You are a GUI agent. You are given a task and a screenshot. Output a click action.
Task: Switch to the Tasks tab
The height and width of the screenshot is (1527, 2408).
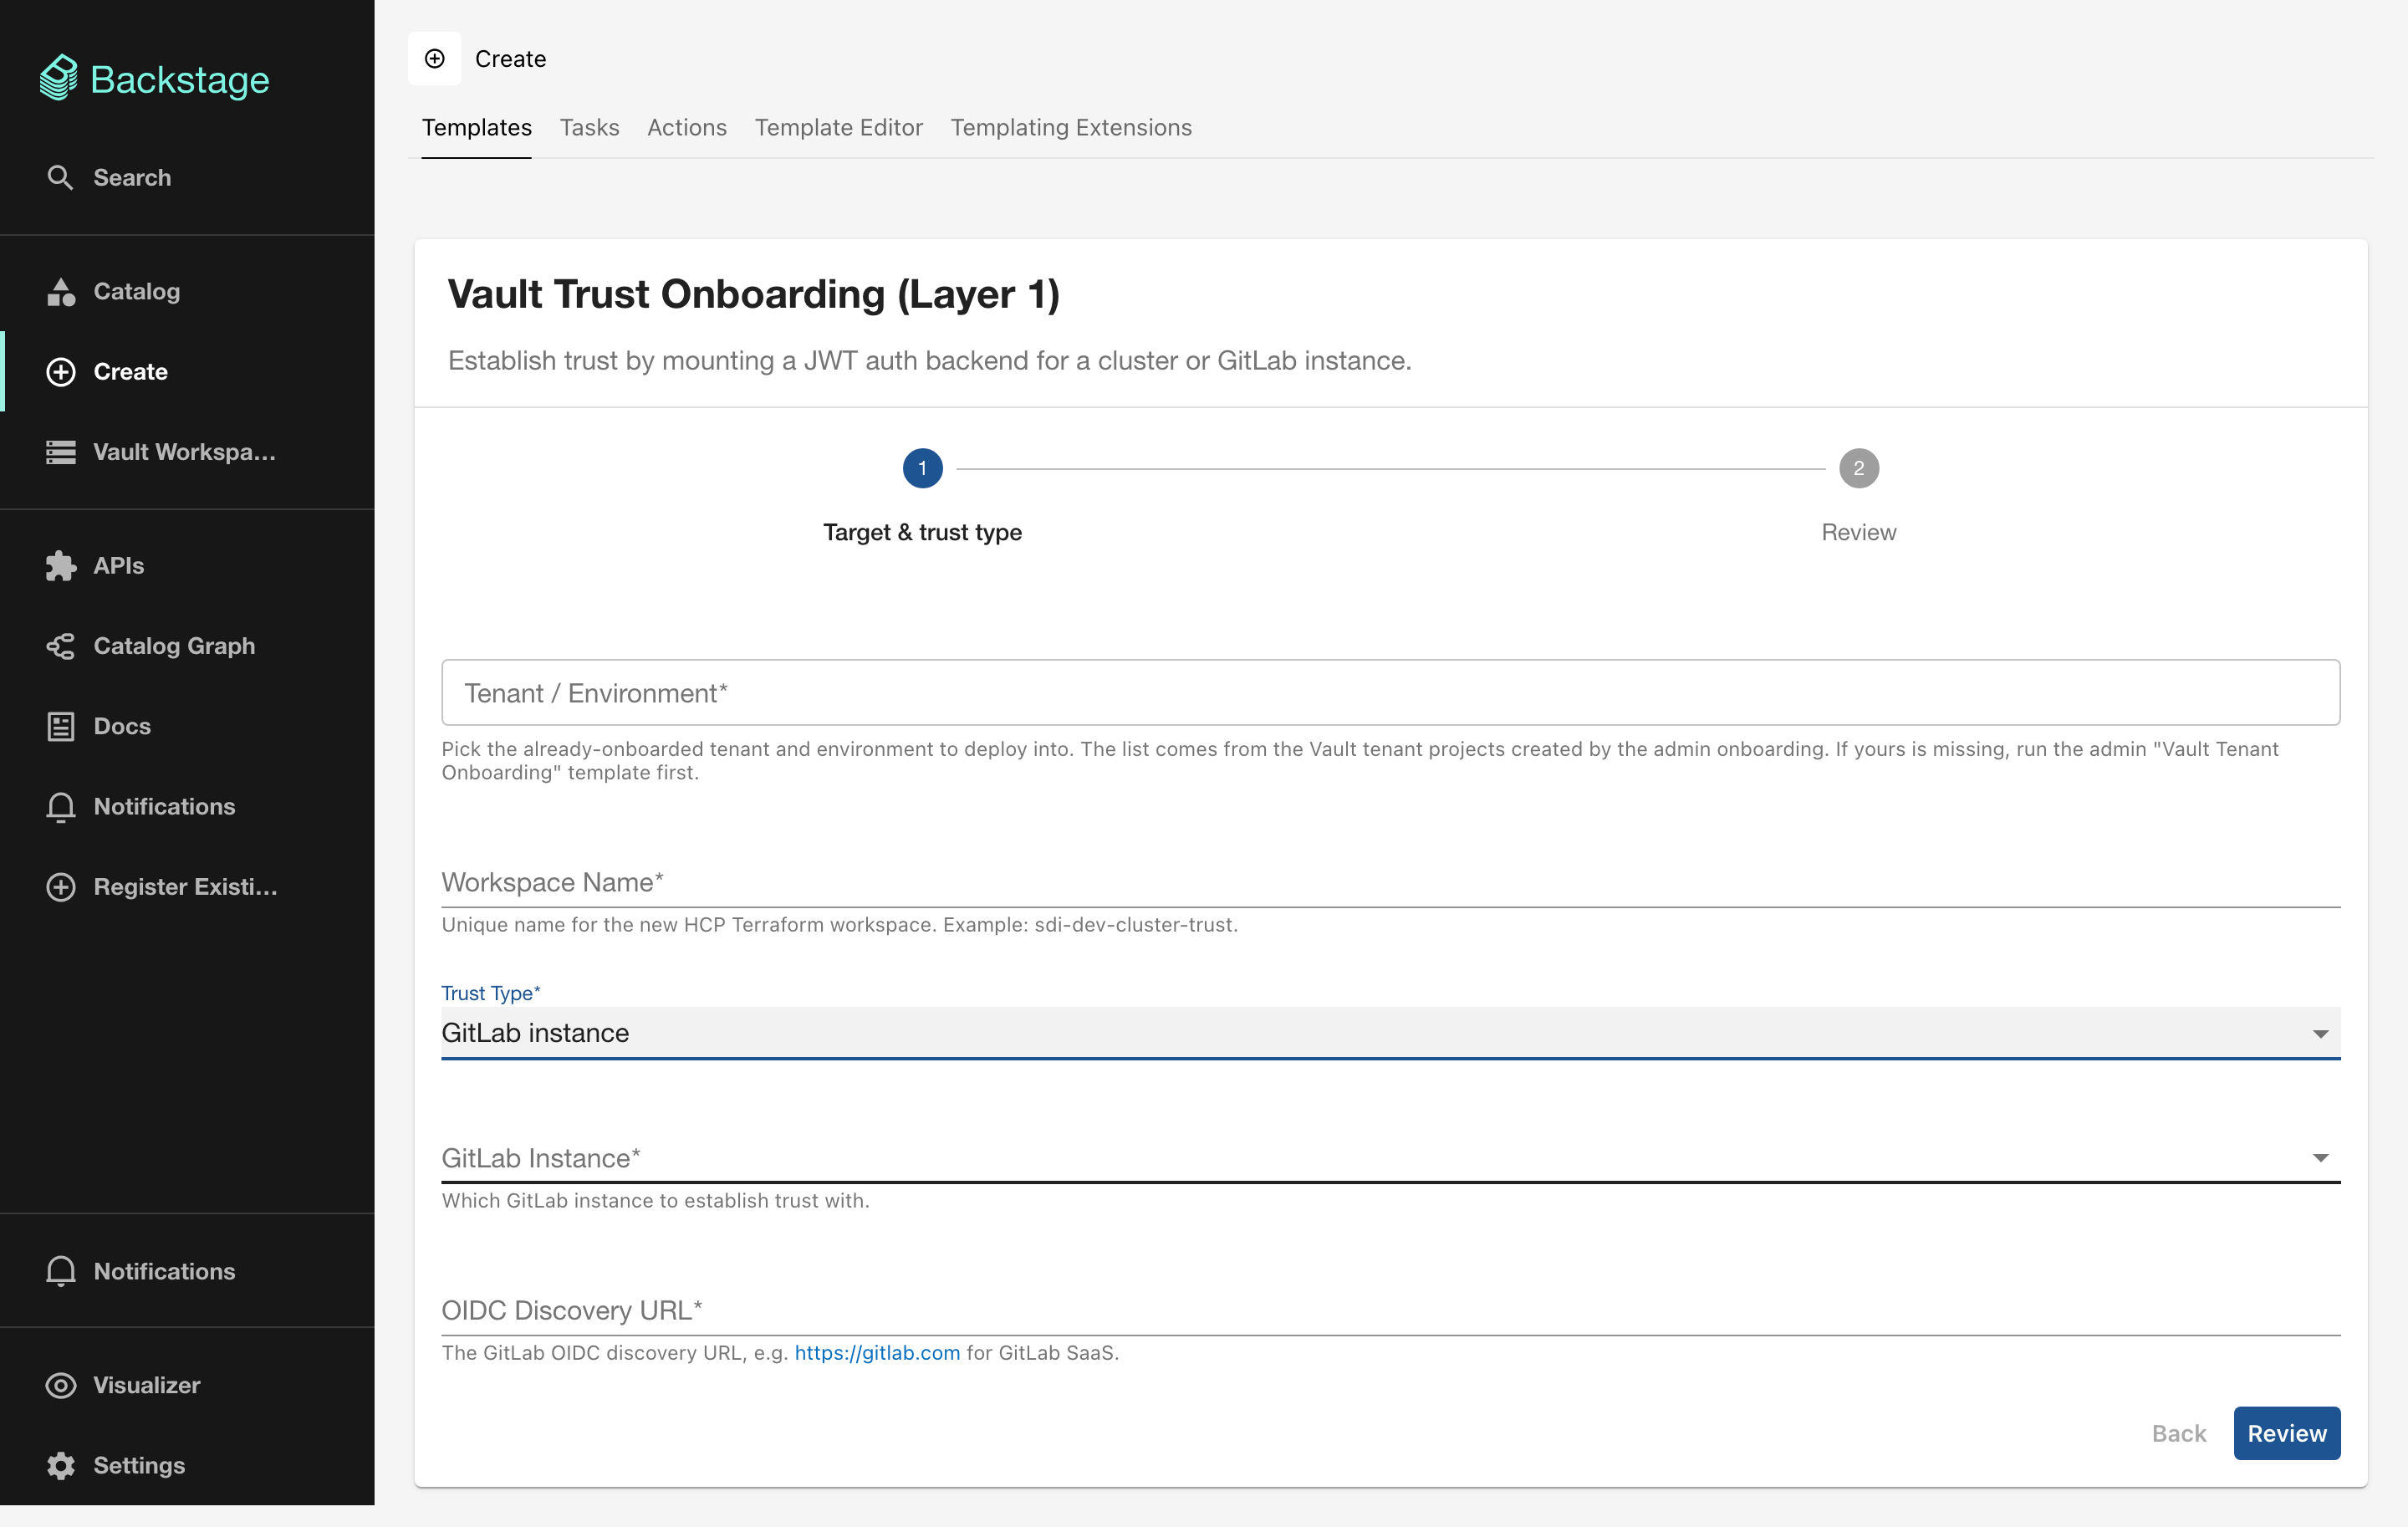pyautogui.click(x=590, y=128)
